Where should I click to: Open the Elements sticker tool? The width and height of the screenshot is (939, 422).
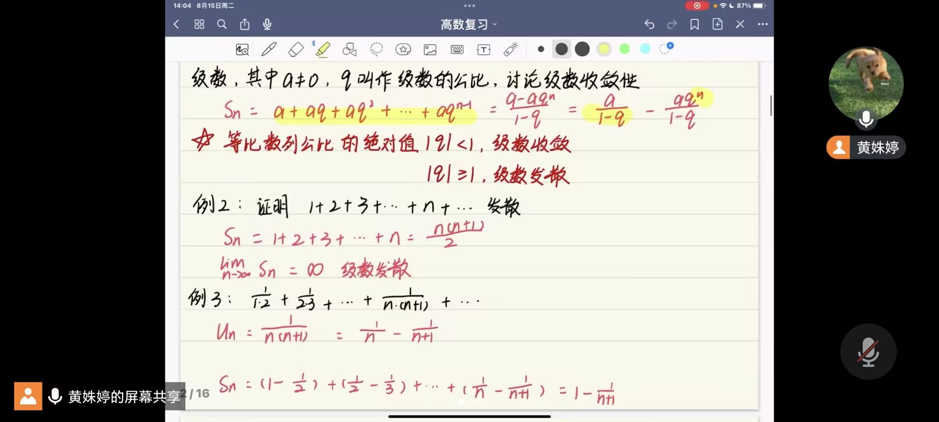click(x=403, y=49)
